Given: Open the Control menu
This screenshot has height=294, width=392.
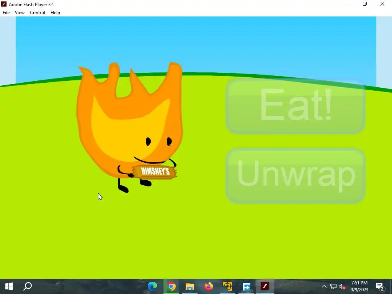Looking at the screenshot, I should 38,13.
